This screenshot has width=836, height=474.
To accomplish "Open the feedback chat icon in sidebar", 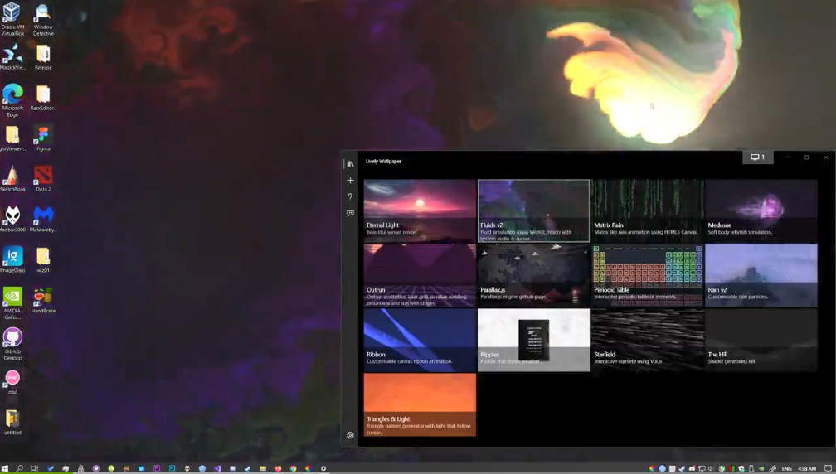I will click(x=350, y=213).
